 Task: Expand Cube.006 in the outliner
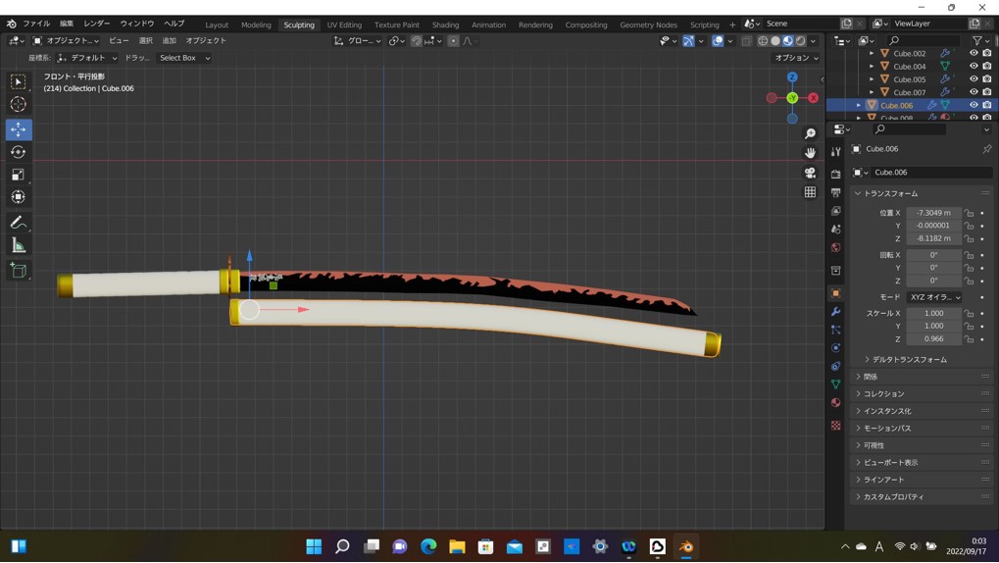coord(859,105)
